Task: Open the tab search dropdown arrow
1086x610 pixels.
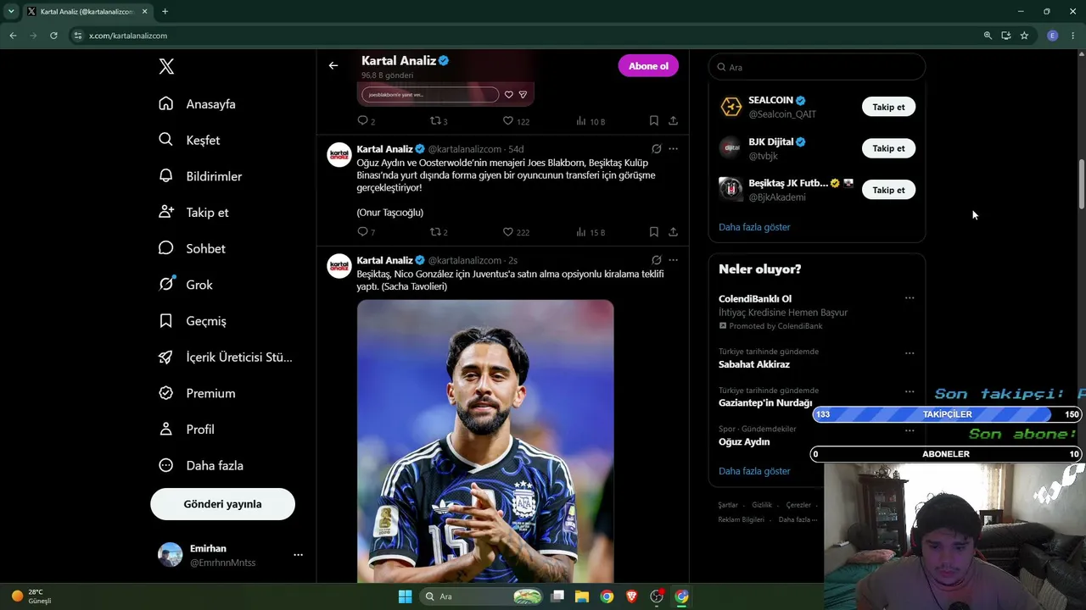Action: (x=11, y=12)
